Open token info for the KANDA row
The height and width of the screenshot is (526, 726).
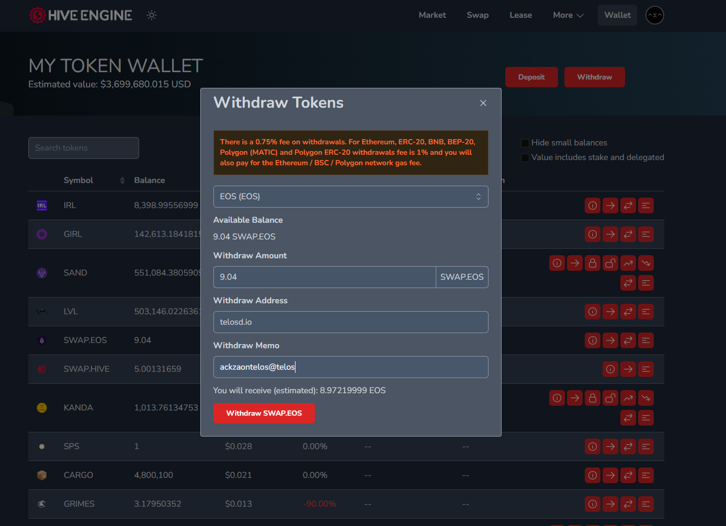click(557, 398)
